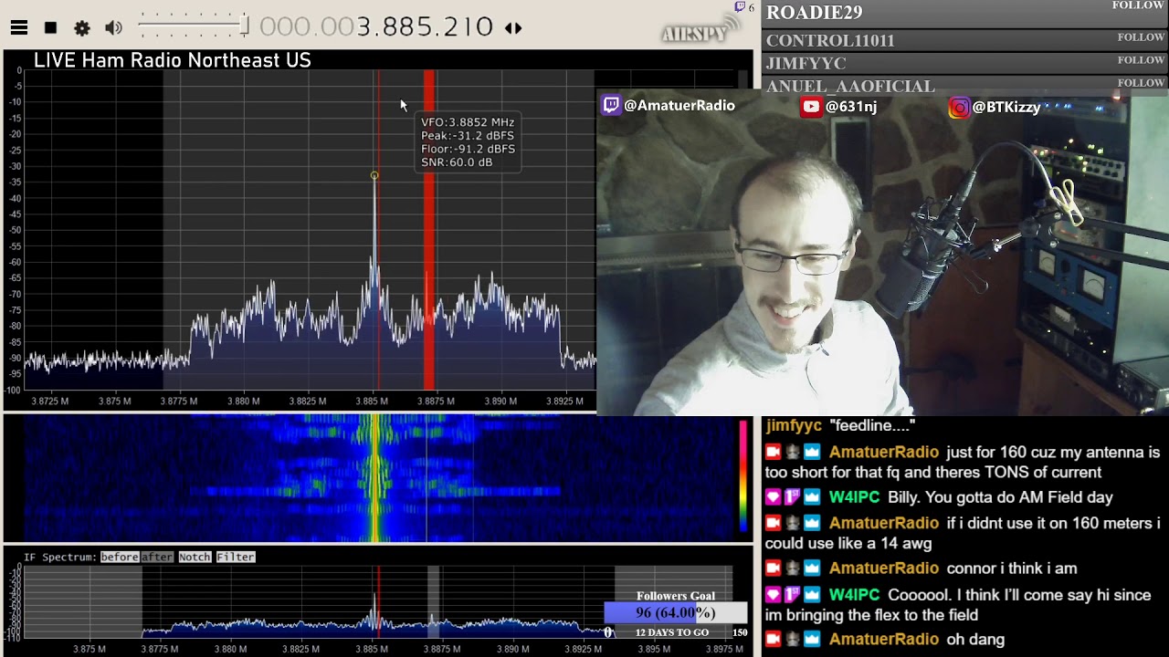
Task: Click the "Floor:-91.2 dBFS" tooltip line
Action: pos(468,149)
